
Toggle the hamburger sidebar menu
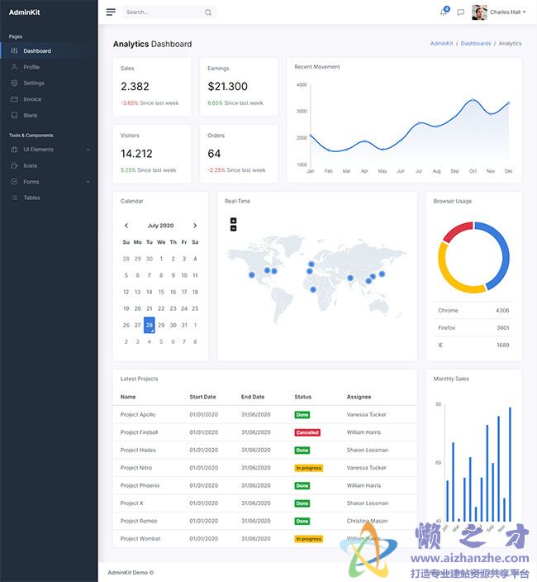point(111,12)
